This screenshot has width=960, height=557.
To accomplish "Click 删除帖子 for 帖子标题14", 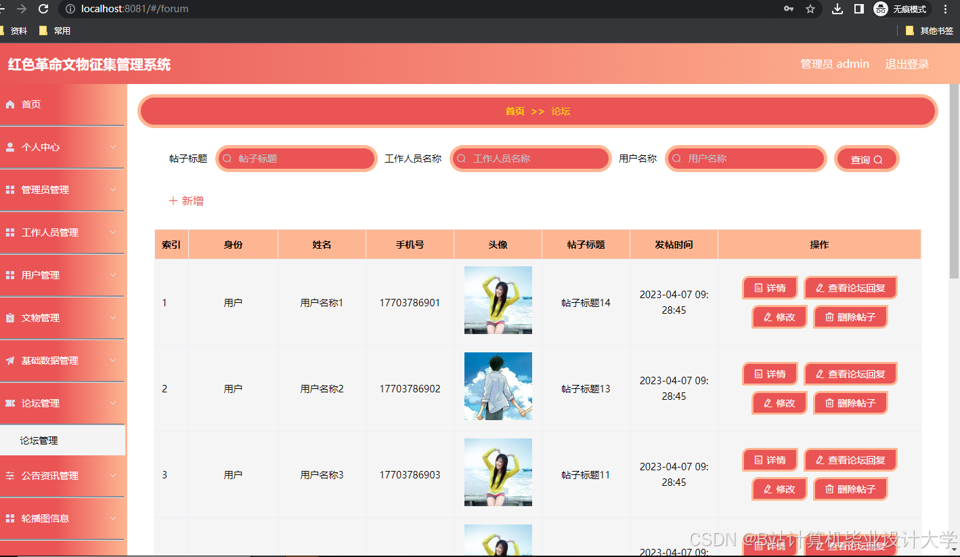I will coord(850,317).
